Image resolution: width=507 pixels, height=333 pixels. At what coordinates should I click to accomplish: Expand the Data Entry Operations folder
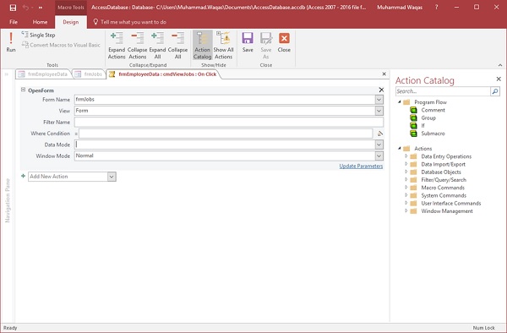coord(406,156)
